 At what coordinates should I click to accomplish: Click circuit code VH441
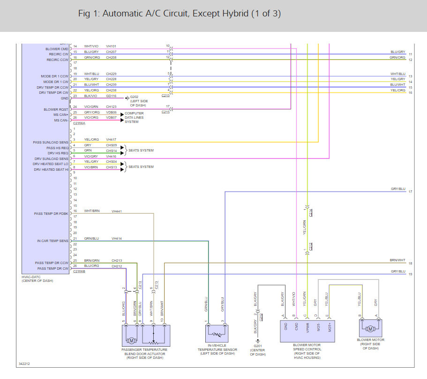click(117, 211)
